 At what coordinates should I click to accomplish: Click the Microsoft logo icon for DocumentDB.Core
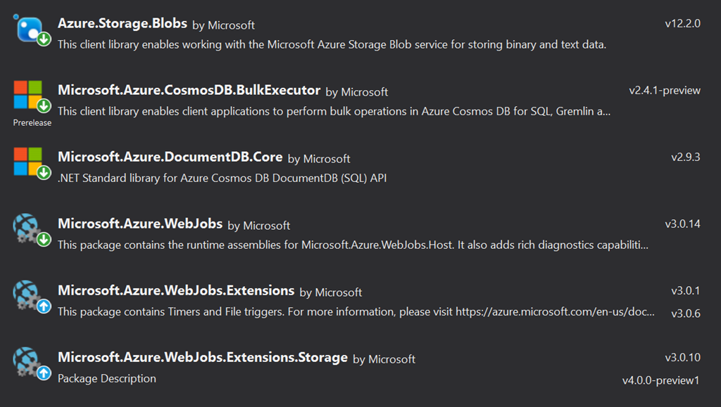[28, 162]
